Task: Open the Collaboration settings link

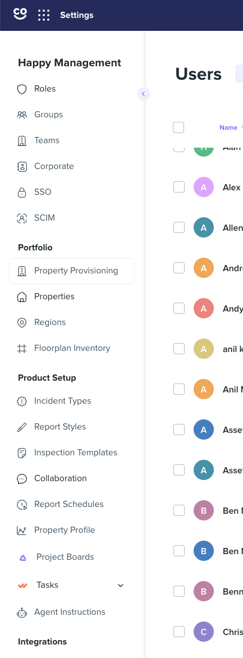Action: 61,478
